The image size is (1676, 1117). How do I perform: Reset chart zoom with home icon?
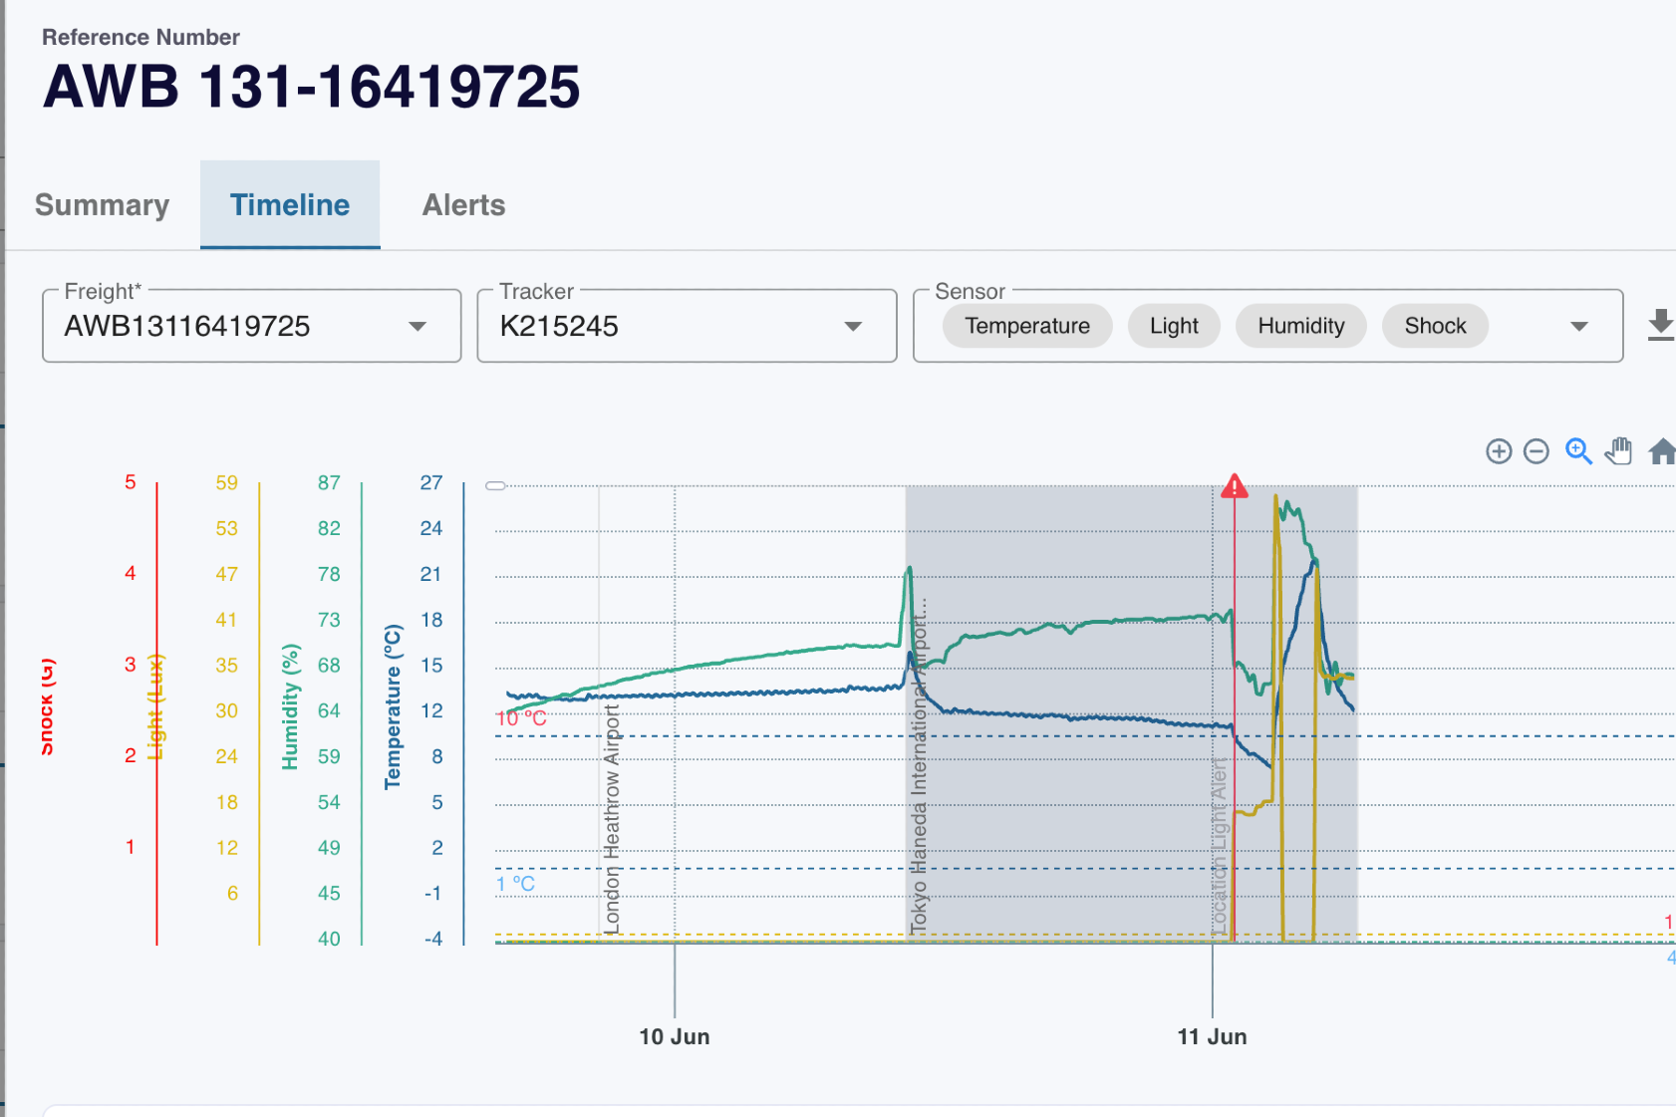(x=1661, y=451)
